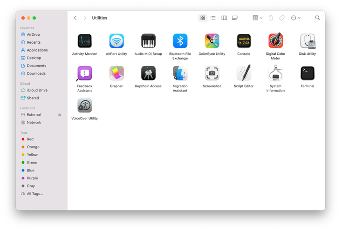Open the search magnifier
This screenshot has height=231, width=341.
[318, 18]
